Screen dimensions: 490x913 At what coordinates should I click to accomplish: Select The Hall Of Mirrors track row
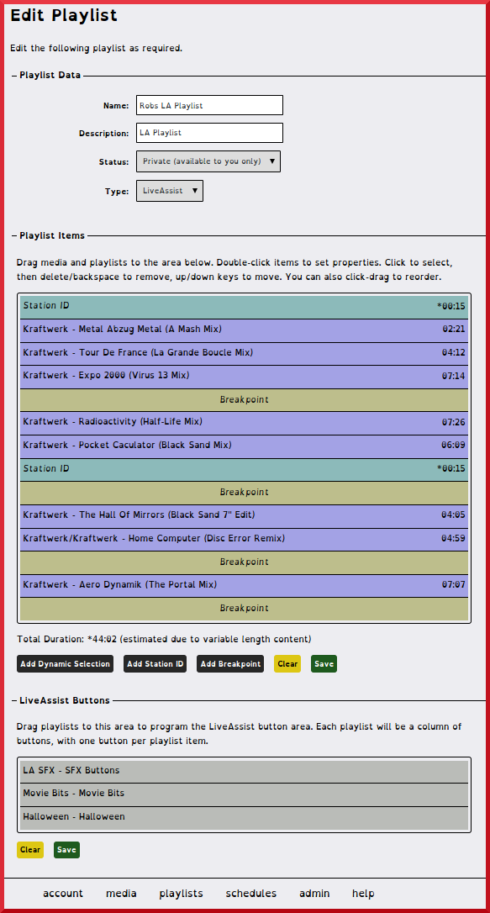click(245, 516)
